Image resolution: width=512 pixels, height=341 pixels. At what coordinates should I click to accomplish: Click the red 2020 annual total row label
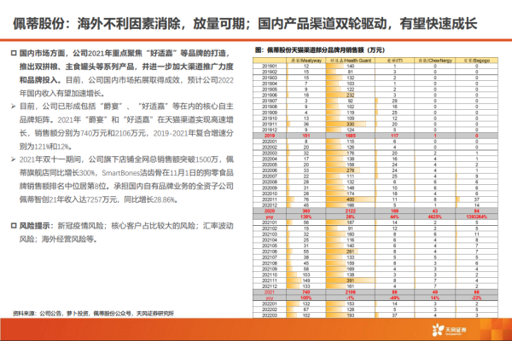coord(270,211)
